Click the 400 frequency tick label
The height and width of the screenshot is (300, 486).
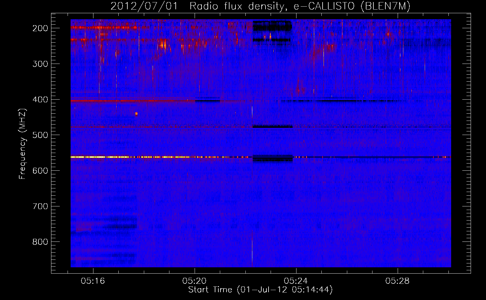(x=40, y=100)
